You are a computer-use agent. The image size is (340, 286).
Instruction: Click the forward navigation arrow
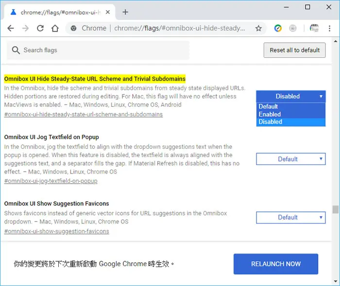point(25,28)
